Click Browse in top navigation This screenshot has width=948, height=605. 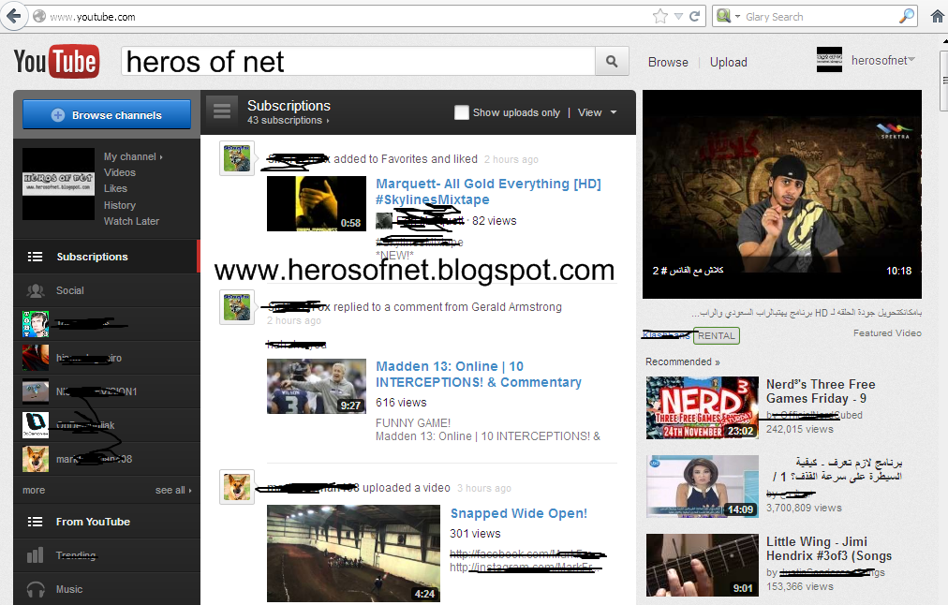668,62
